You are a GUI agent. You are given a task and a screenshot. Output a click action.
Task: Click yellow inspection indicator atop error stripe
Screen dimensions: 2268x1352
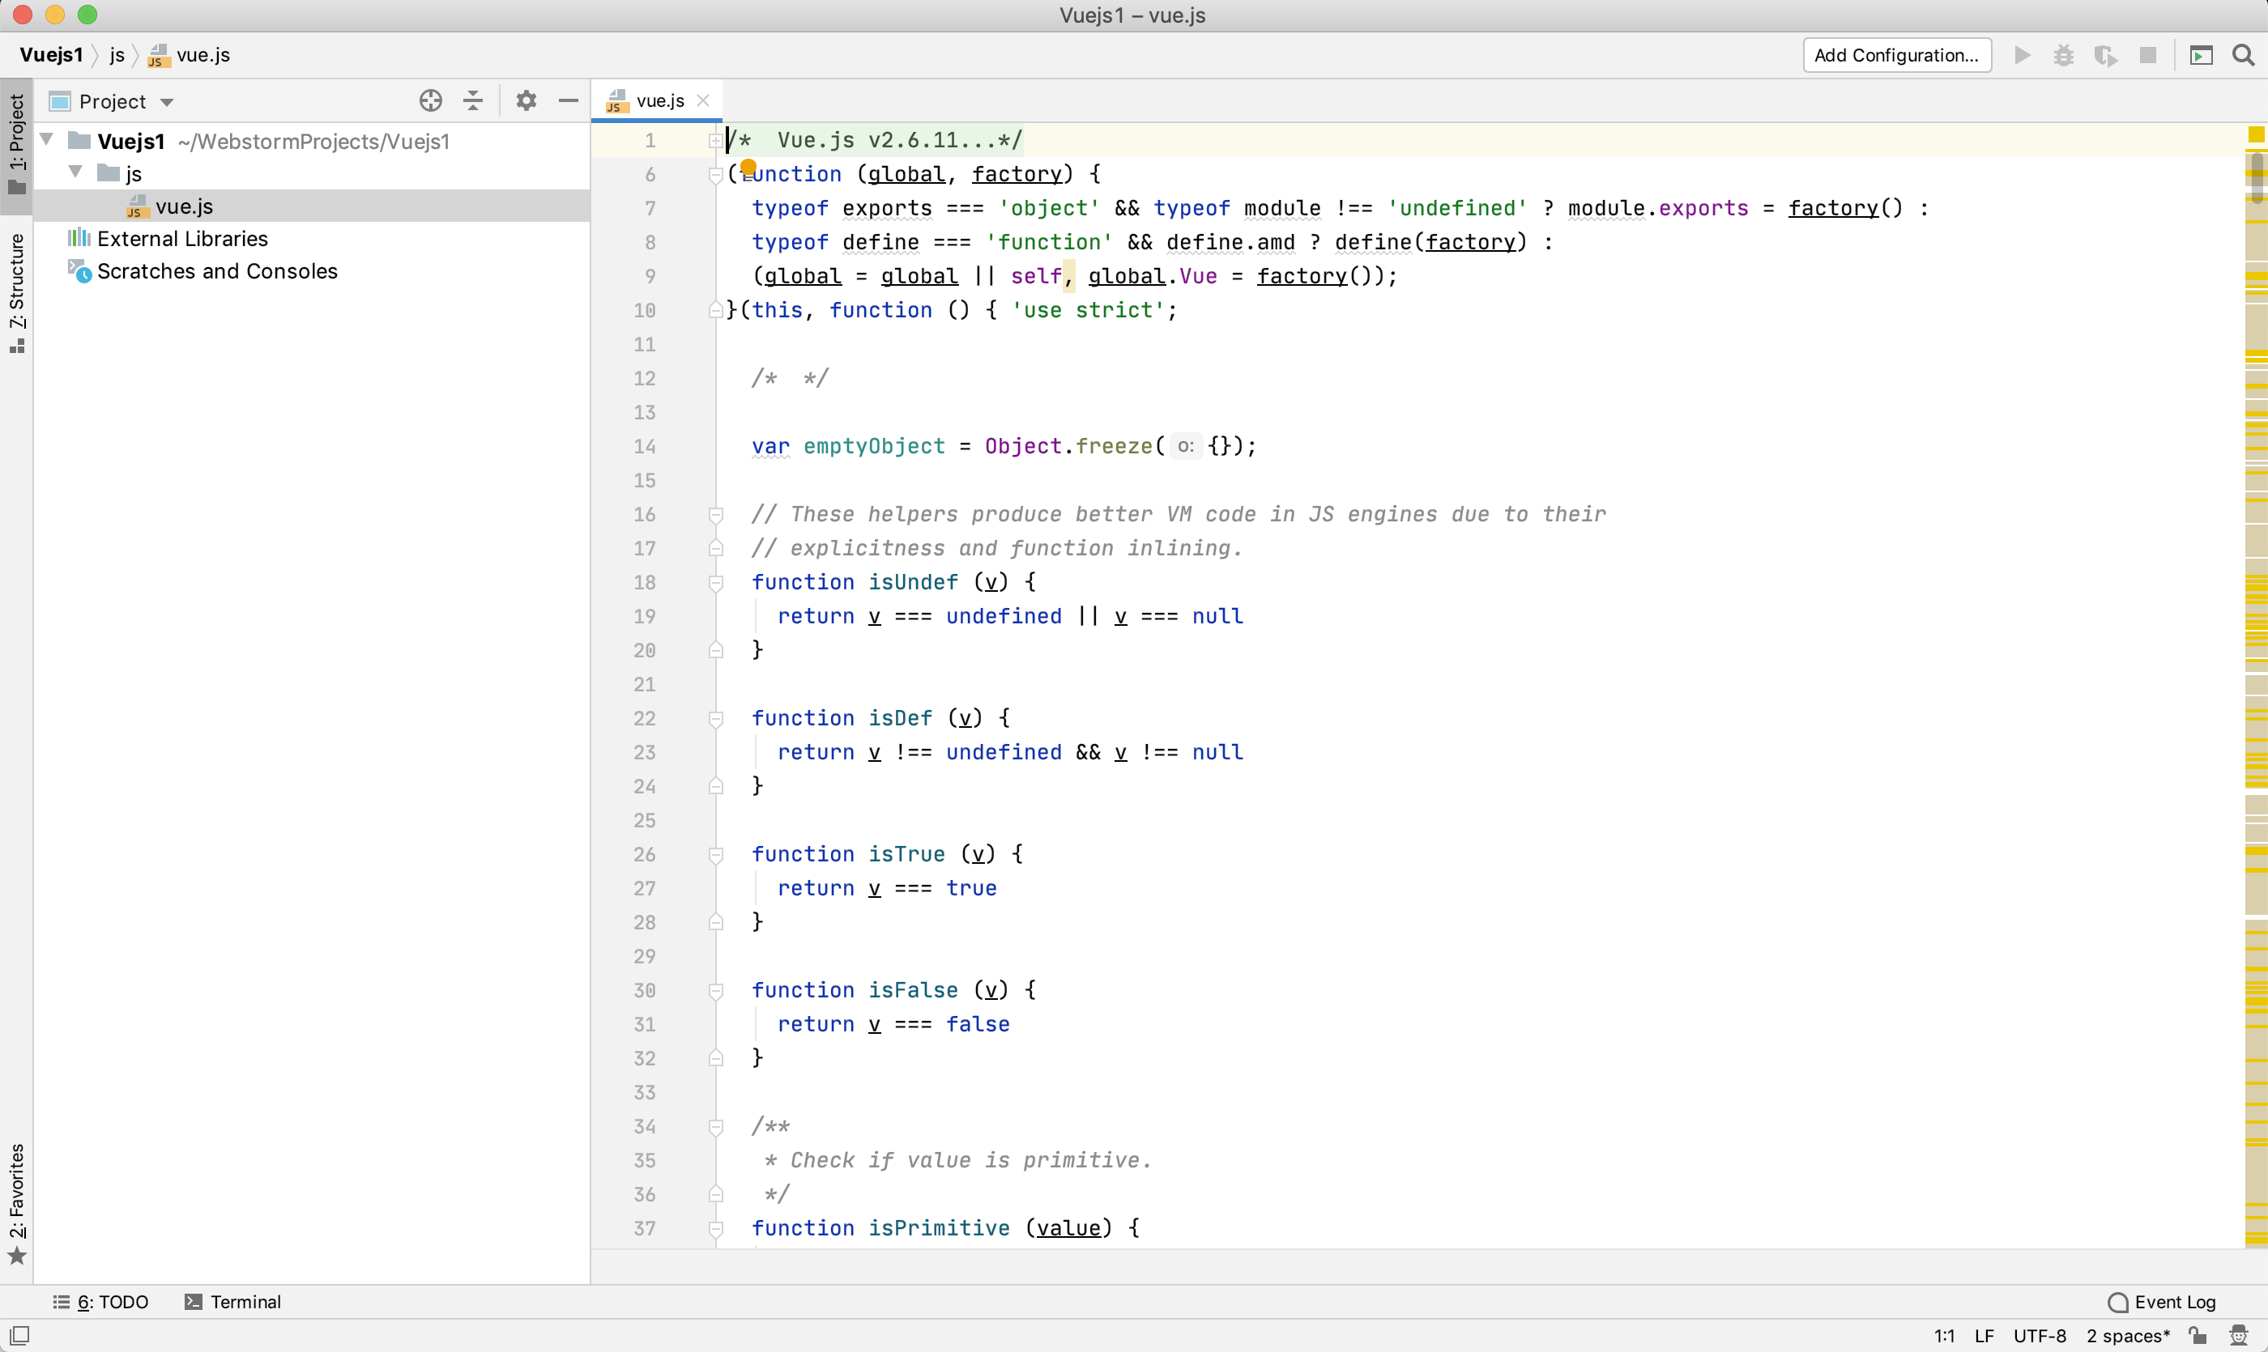click(2255, 135)
